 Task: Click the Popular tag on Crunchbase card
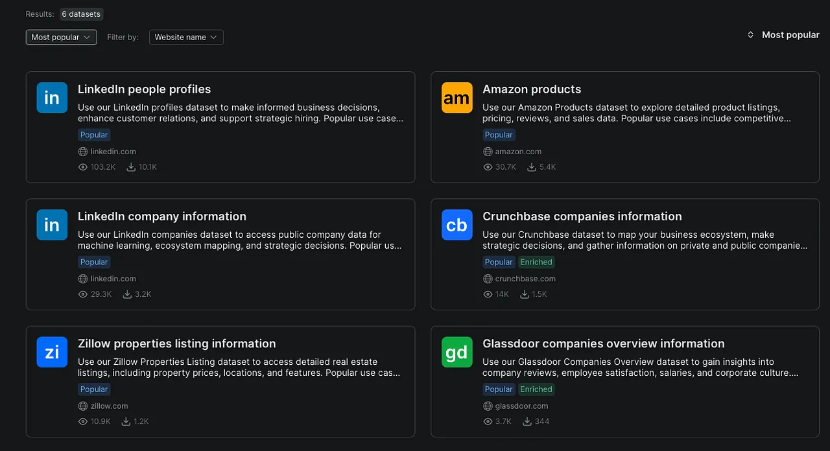click(x=499, y=262)
